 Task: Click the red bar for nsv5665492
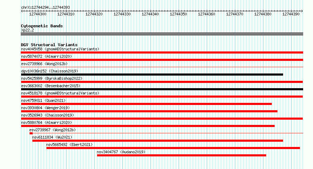(x=173, y=148)
